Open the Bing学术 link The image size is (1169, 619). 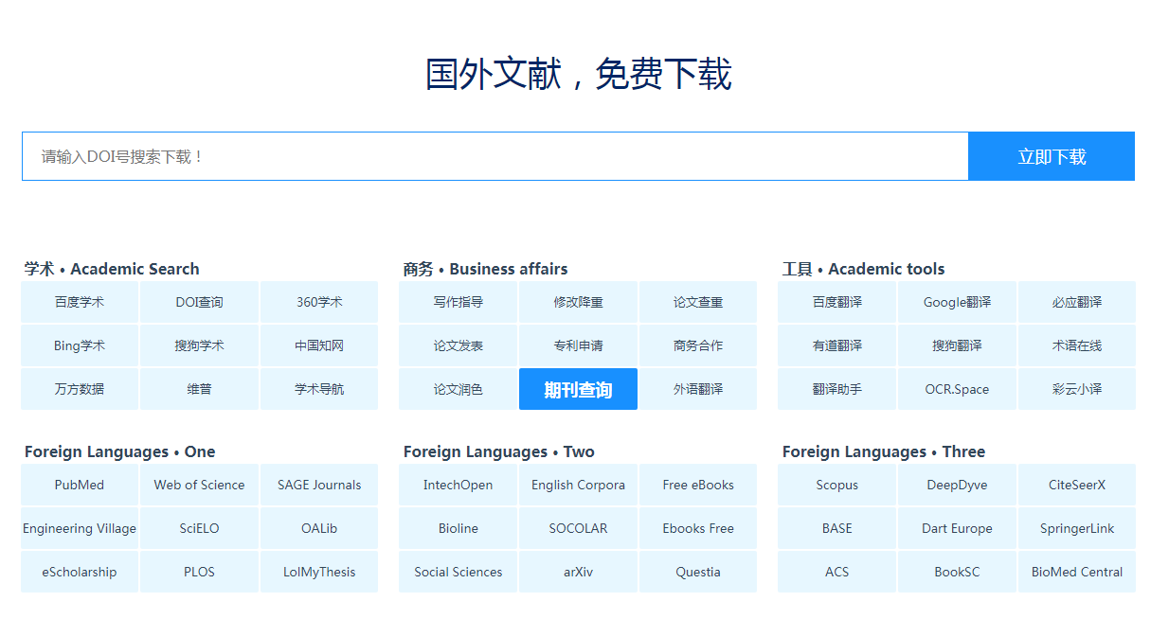(80, 345)
